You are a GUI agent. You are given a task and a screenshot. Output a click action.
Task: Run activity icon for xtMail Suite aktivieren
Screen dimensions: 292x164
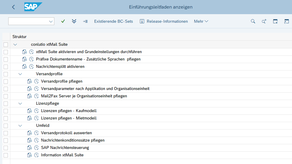click(x=32, y=52)
